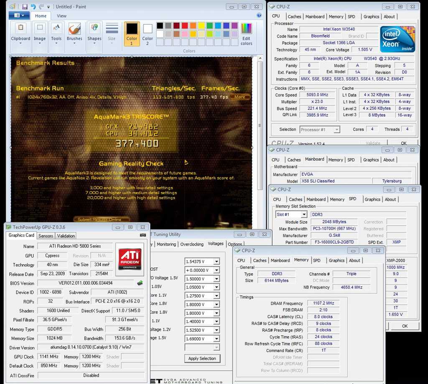Click the More button beside the fps result
The height and width of the screenshot is (384, 428).
(x=239, y=97)
